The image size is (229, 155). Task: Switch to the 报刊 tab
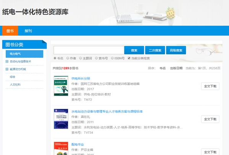coord(28,31)
